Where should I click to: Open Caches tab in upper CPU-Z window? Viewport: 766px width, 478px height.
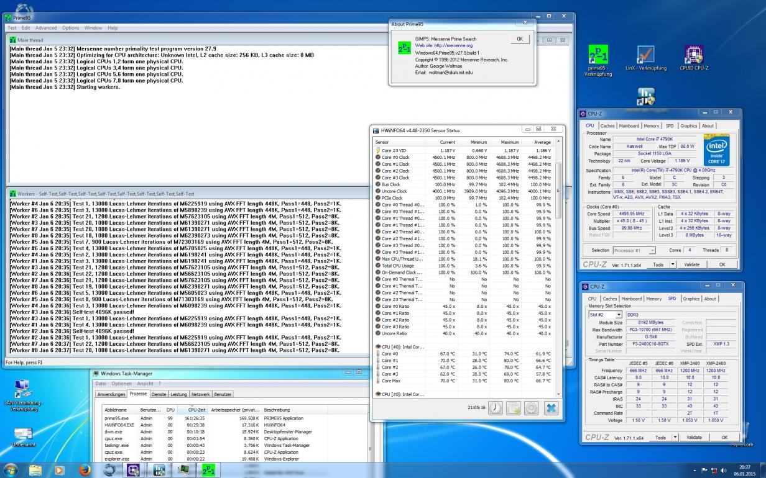(x=607, y=126)
